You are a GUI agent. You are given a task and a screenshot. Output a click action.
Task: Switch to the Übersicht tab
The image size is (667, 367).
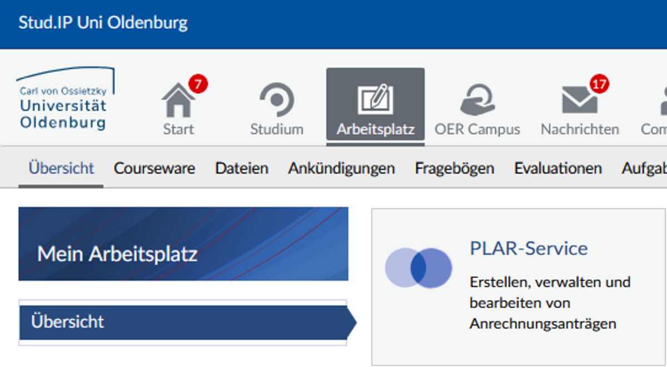pos(61,168)
